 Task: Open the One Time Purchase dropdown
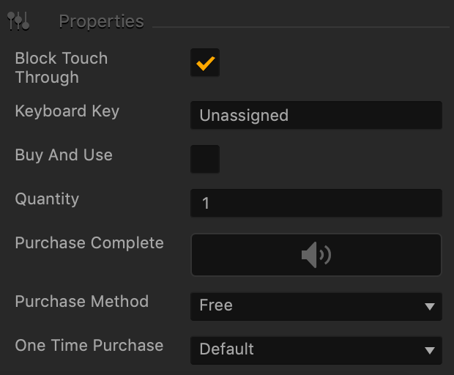316,350
